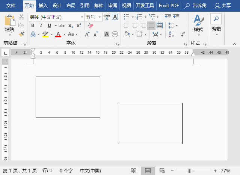Toggle Bold formatting
Screen dimensions: 240x175
point(33,26)
